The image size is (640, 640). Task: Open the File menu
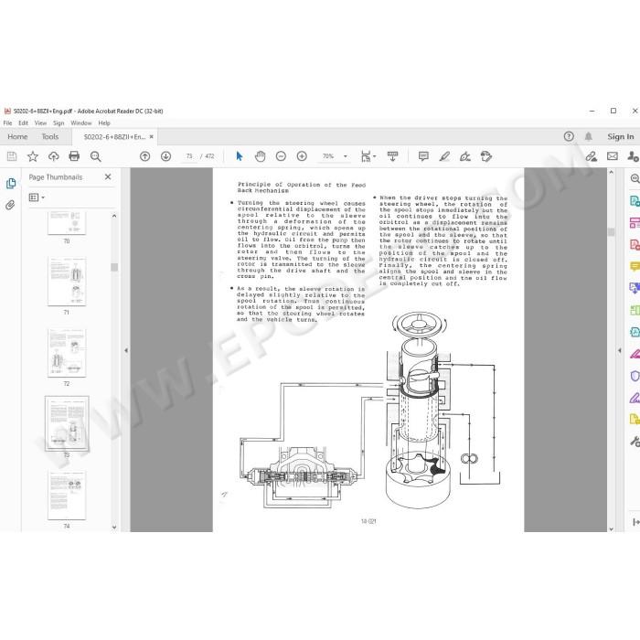[x=7, y=123]
